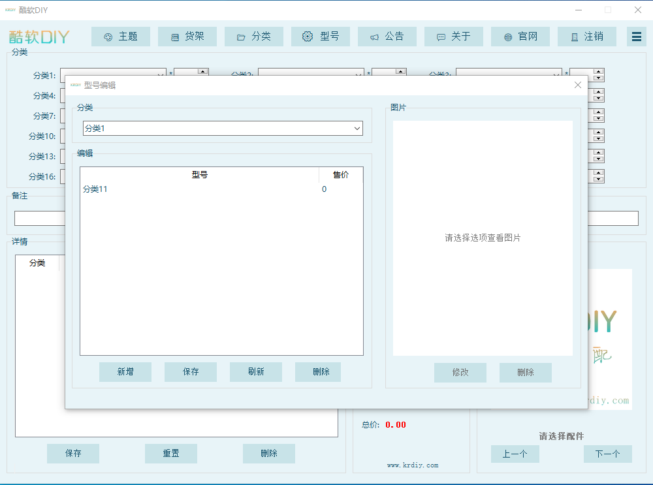Close the 型号编辑 dialog
Viewport: 653px width, 485px height.
(x=577, y=85)
